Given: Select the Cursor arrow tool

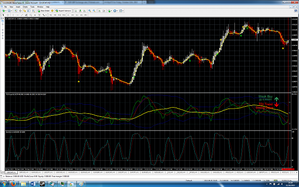Looking at the screenshot, I should tap(3, 15).
